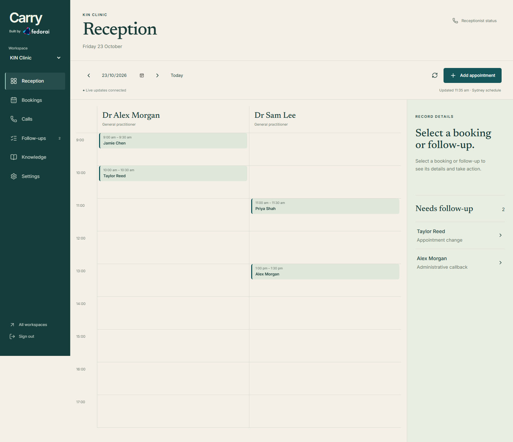Click the Live updates connected status

pos(104,90)
